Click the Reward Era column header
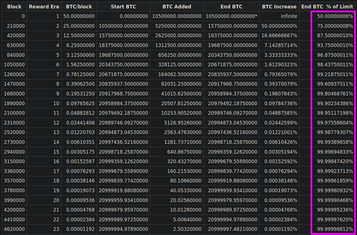 click(x=44, y=7)
